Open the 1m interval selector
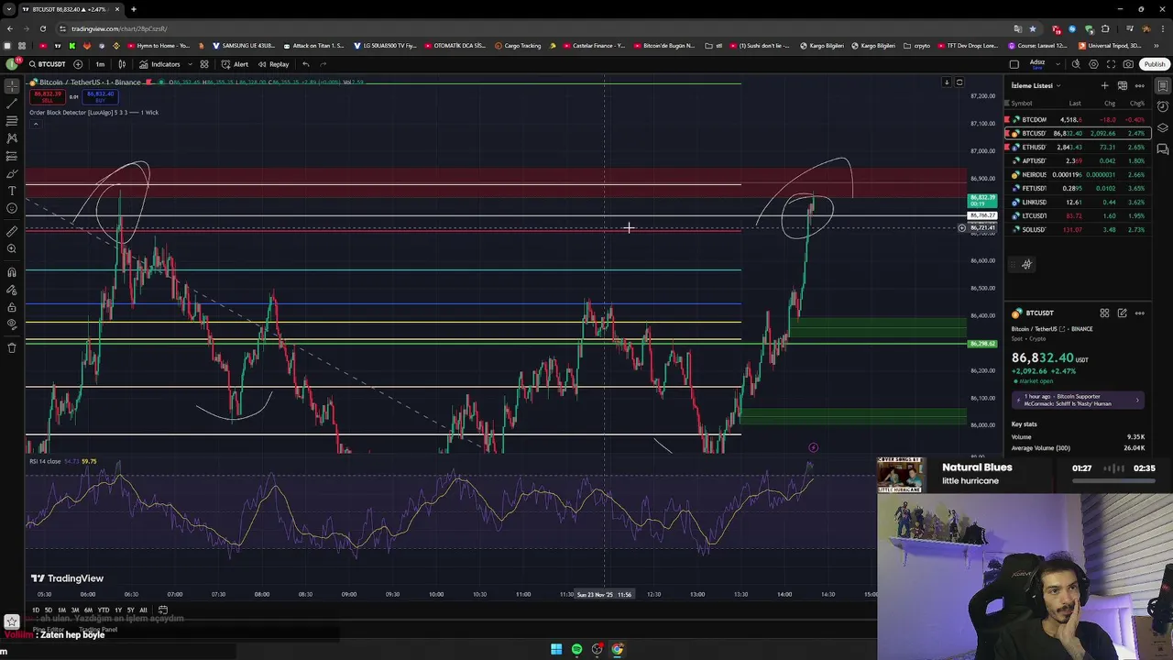 tap(100, 64)
